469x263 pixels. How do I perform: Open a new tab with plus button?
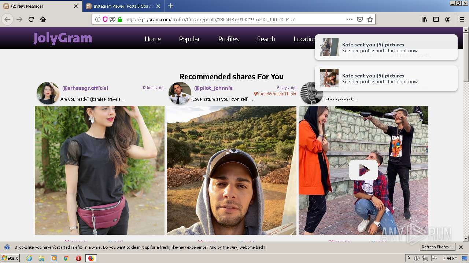(171, 6)
